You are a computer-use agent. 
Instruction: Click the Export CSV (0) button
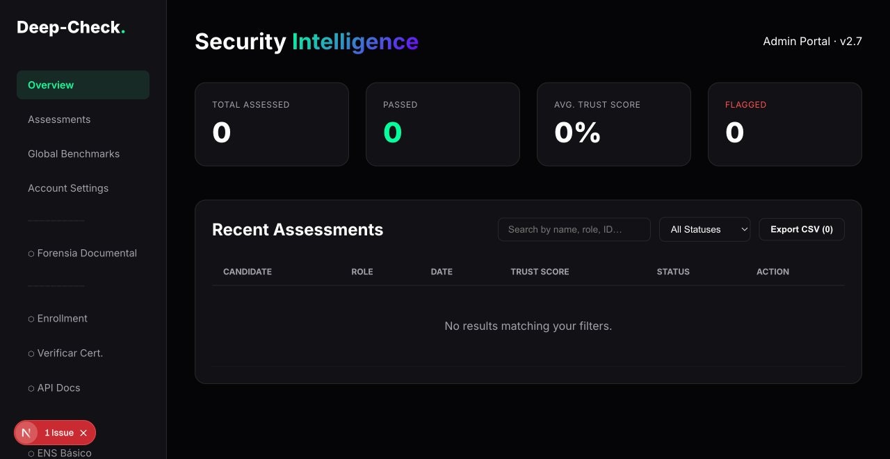801,229
